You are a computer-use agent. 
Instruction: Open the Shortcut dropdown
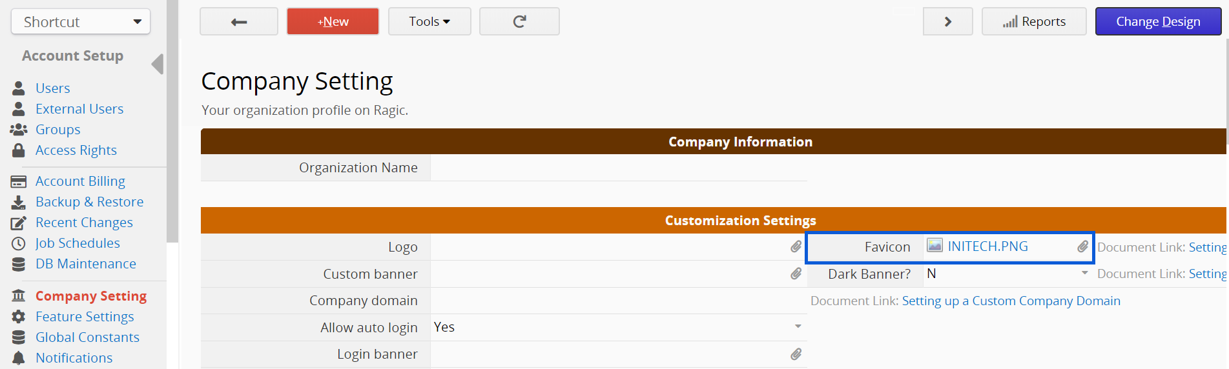pos(81,22)
